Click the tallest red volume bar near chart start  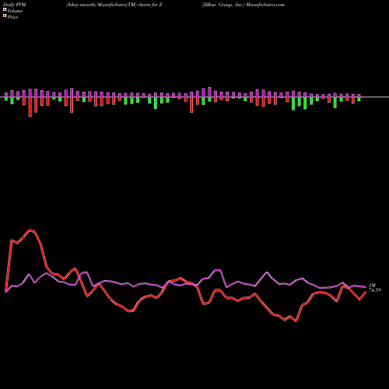(x=30, y=107)
